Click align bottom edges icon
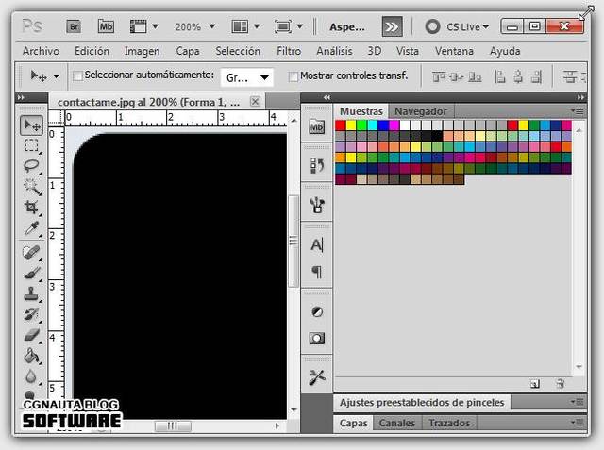 [x=475, y=77]
